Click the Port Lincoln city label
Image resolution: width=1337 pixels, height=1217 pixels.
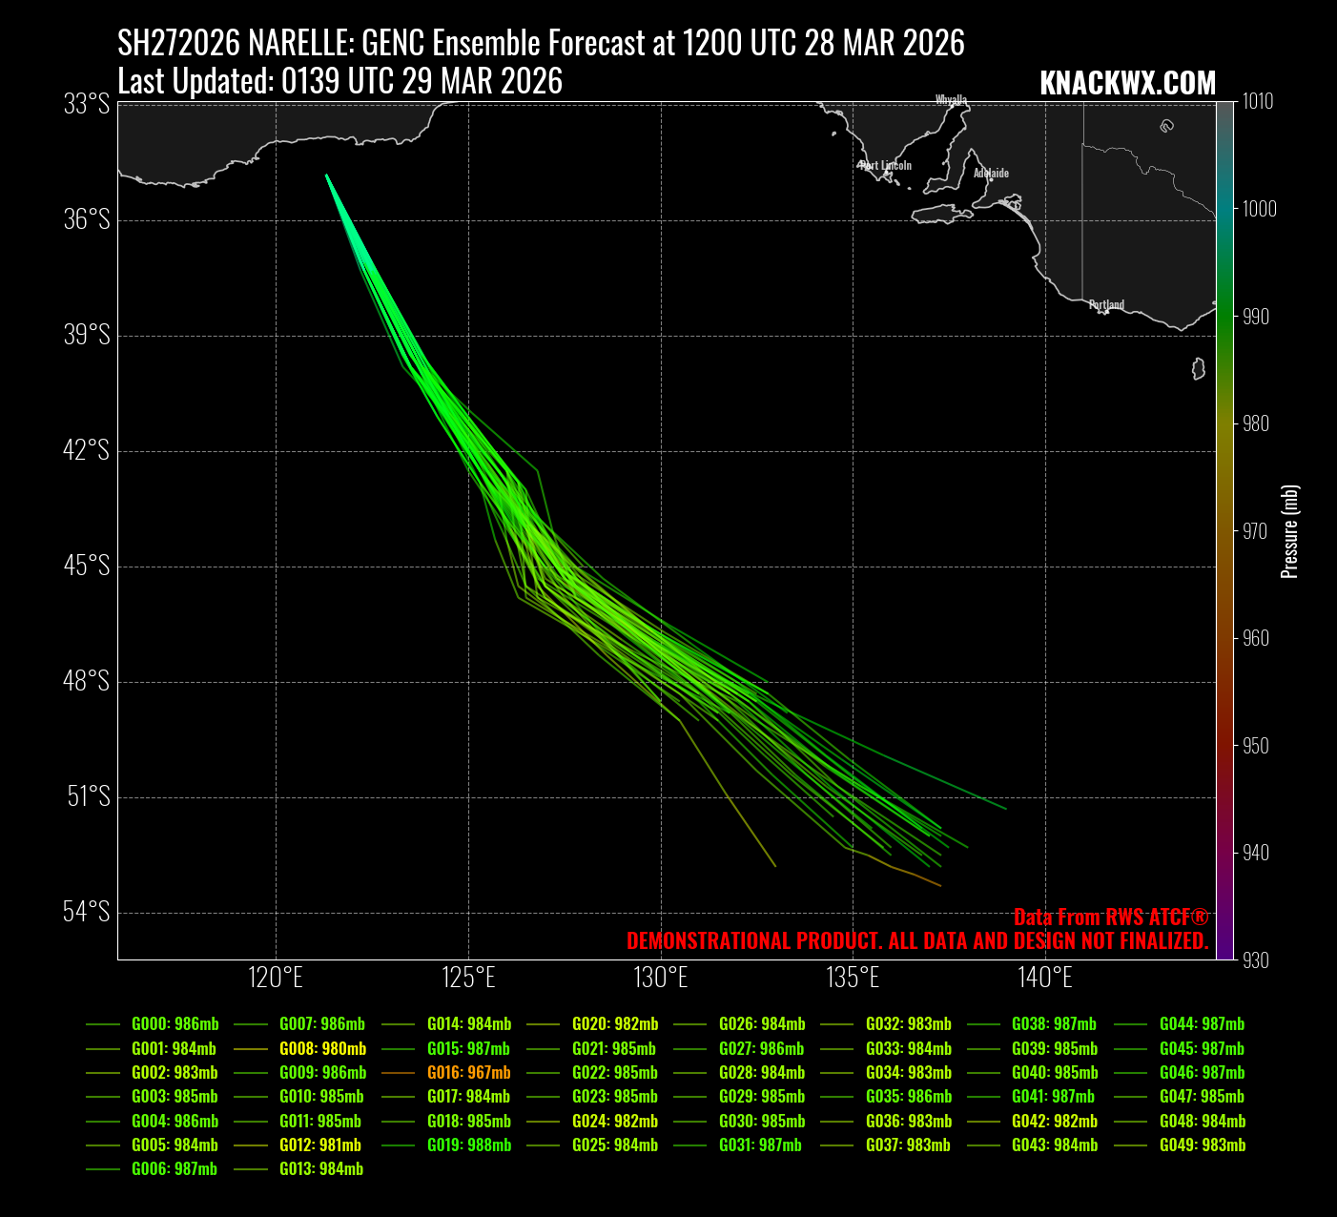point(885,166)
